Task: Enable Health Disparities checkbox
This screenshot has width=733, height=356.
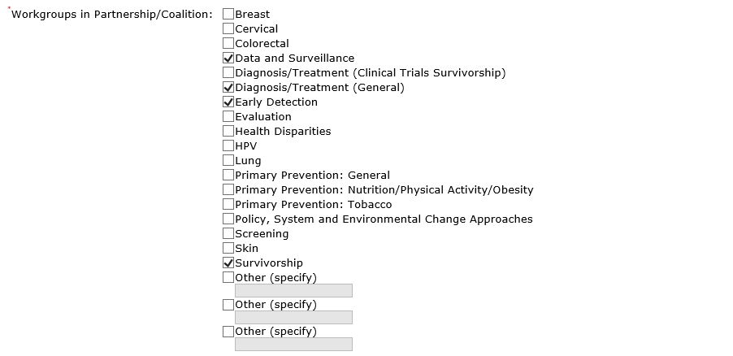Action: pyautogui.click(x=228, y=132)
